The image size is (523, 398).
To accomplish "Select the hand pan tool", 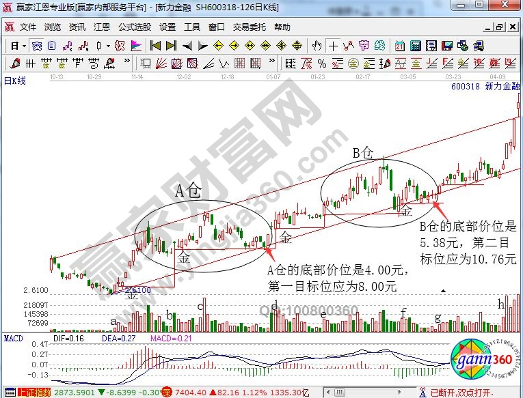I will [317, 46].
